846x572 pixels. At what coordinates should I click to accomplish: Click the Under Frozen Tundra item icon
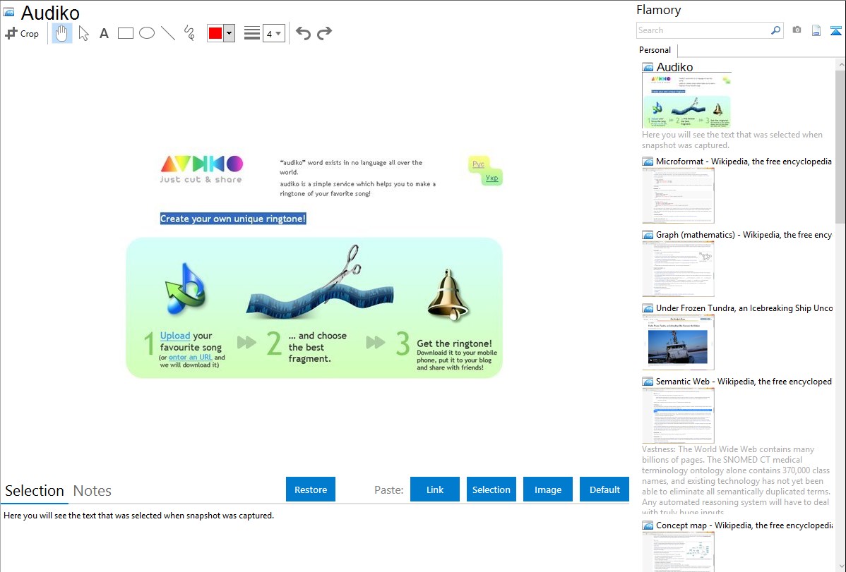click(648, 308)
